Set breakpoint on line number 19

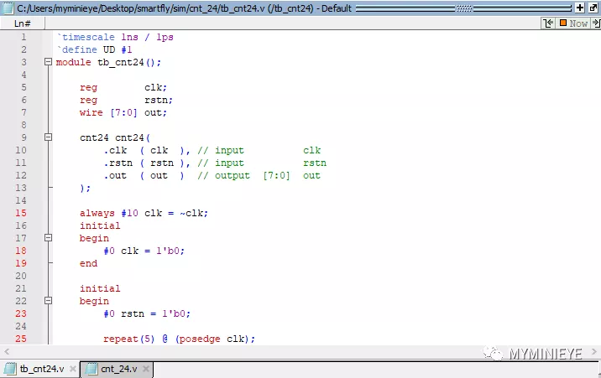(x=21, y=264)
